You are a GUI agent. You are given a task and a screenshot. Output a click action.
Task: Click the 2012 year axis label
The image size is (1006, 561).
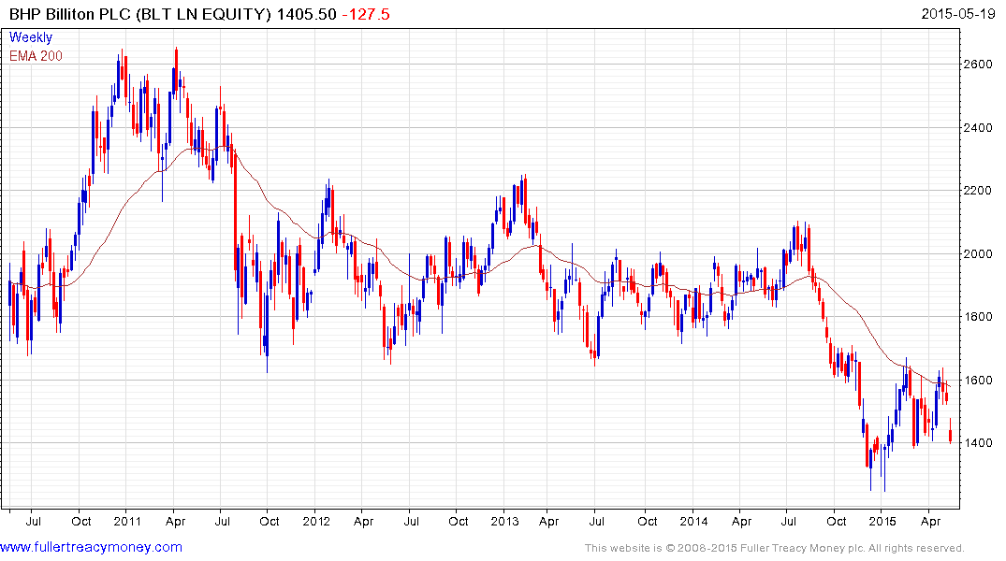tap(315, 521)
